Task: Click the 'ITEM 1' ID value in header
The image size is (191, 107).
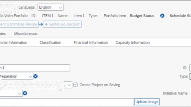Action: 48,16
